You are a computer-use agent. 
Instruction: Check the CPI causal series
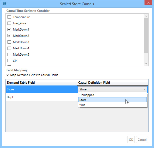point(9,61)
